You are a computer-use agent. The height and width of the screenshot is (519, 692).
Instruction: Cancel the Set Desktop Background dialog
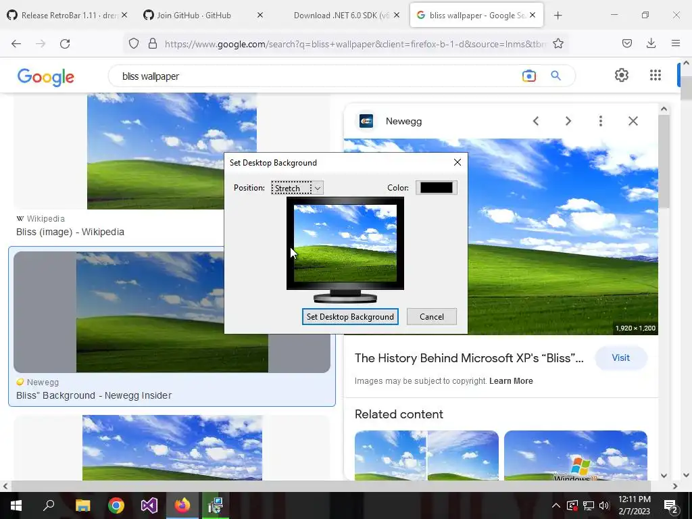pyautogui.click(x=432, y=316)
